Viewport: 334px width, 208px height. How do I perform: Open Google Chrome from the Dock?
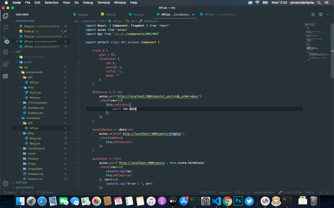227,201
